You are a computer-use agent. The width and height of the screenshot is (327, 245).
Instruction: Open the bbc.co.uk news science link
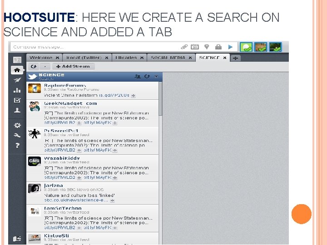click(76, 200)
